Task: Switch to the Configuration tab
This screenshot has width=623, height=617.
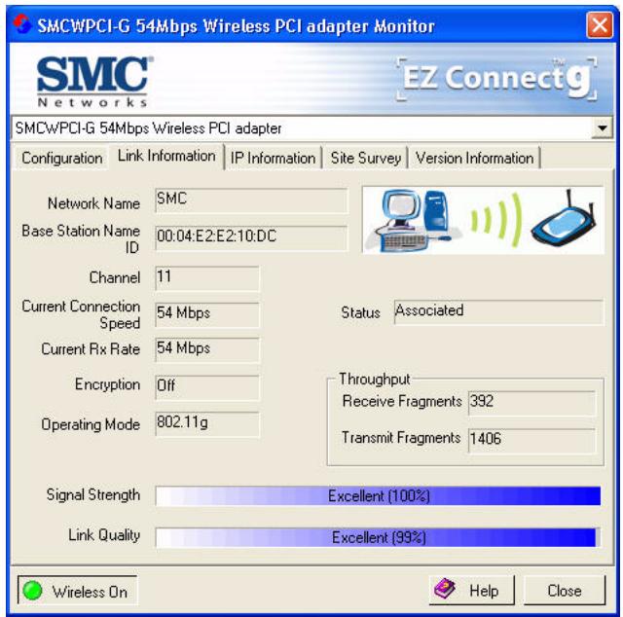Action: click(x=61, y=158)
